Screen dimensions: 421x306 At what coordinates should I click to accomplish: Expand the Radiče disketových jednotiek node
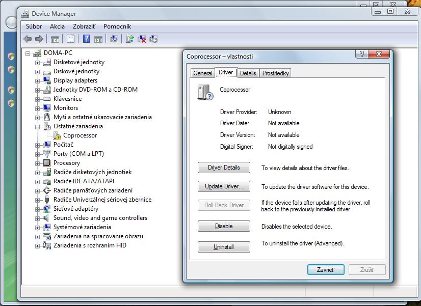(37, 173)
